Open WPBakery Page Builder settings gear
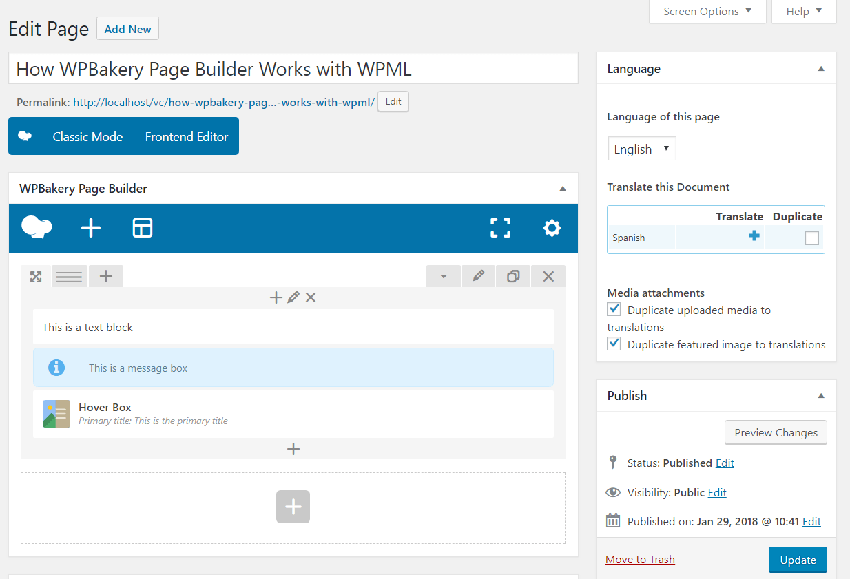The height and width of the screenshot is (579, 850). (x=552, y=227)
